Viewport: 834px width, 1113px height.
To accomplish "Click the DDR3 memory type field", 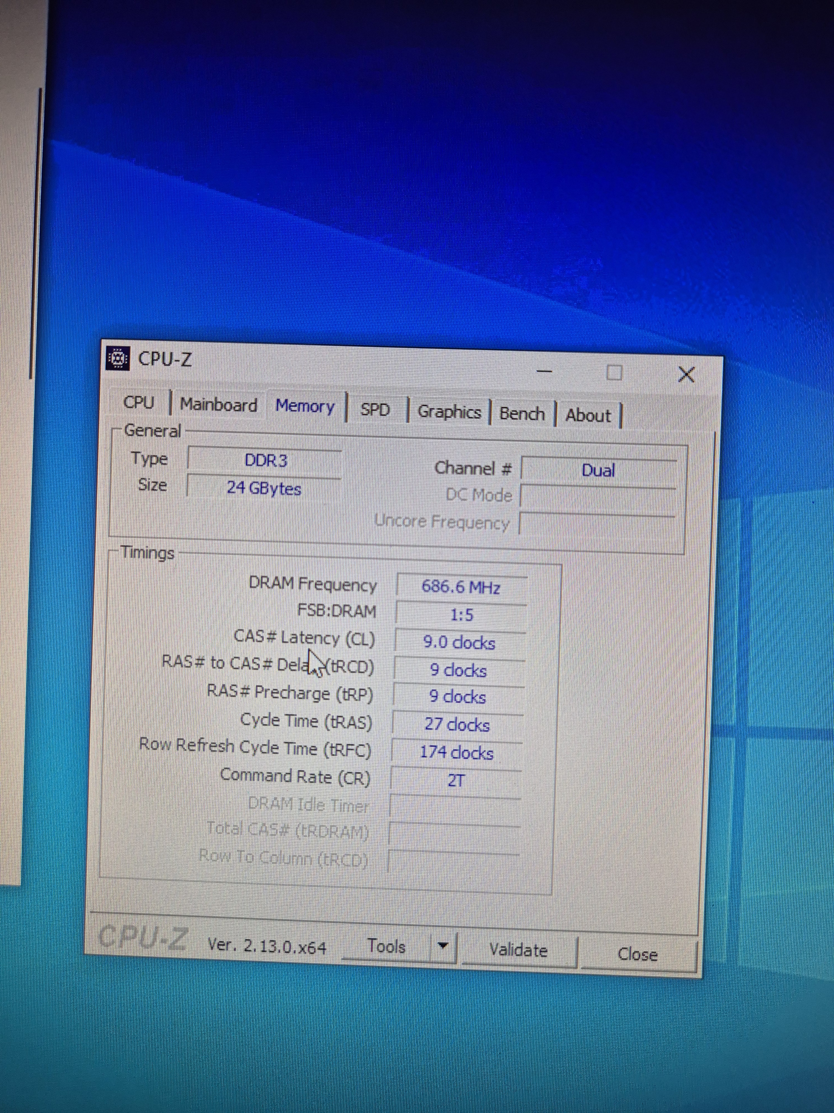I will point(265,461).
